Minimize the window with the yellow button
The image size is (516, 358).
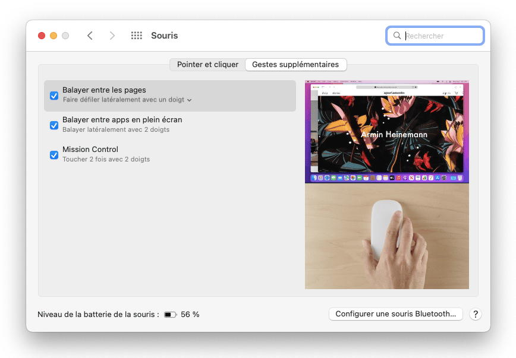(x=54, y=36)
